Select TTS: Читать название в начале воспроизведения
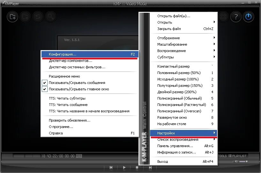Image resolution: width=261 pixels, height=173 pixels. 90,111
